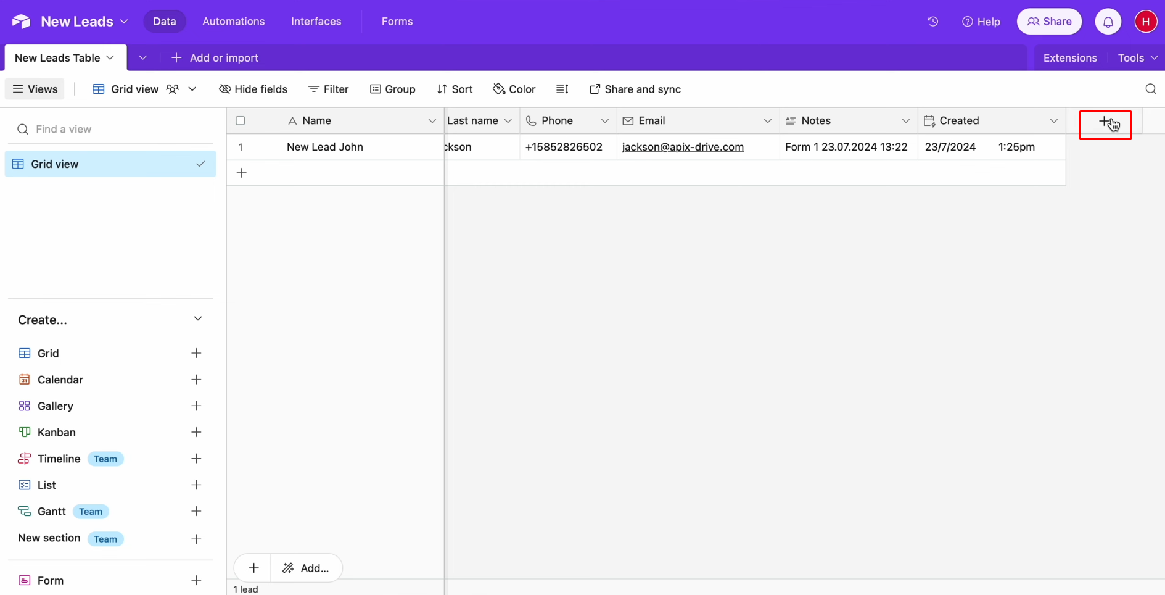Image resolution: width=1165 pixels, height=595 pixels.
Task: Click the collaborators icon beside Grid view
Action: [173, 89]
